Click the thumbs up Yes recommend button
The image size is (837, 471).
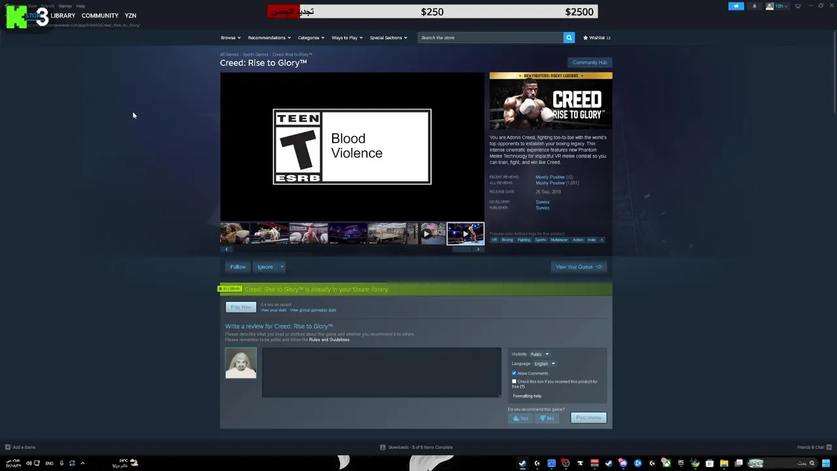pos(521,418)
